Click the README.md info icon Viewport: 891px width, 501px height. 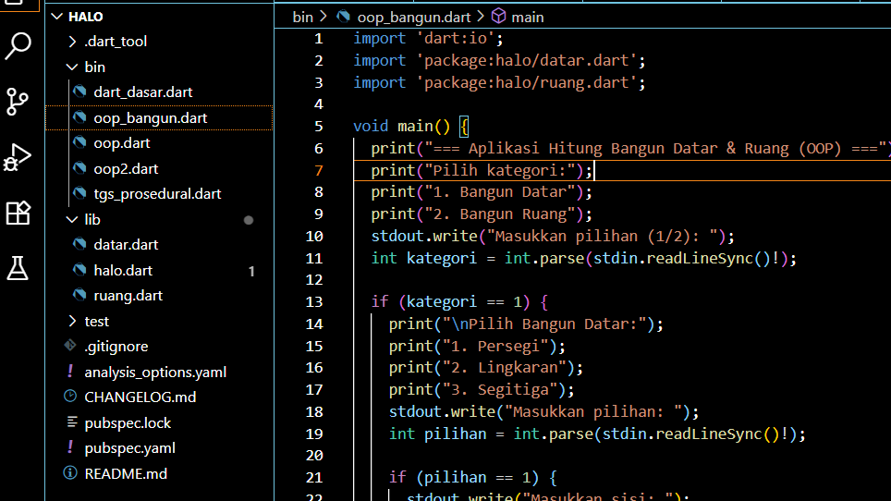click(70, 473)
